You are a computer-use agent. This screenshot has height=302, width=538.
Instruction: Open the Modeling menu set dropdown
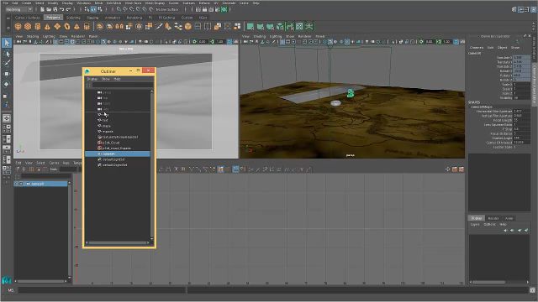[x=18, y=9]
